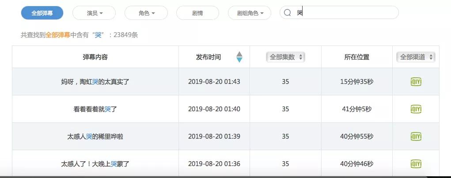Click into the search field containing 哭
Viewport: 451px width, 178px height.
tap(345, 13)
